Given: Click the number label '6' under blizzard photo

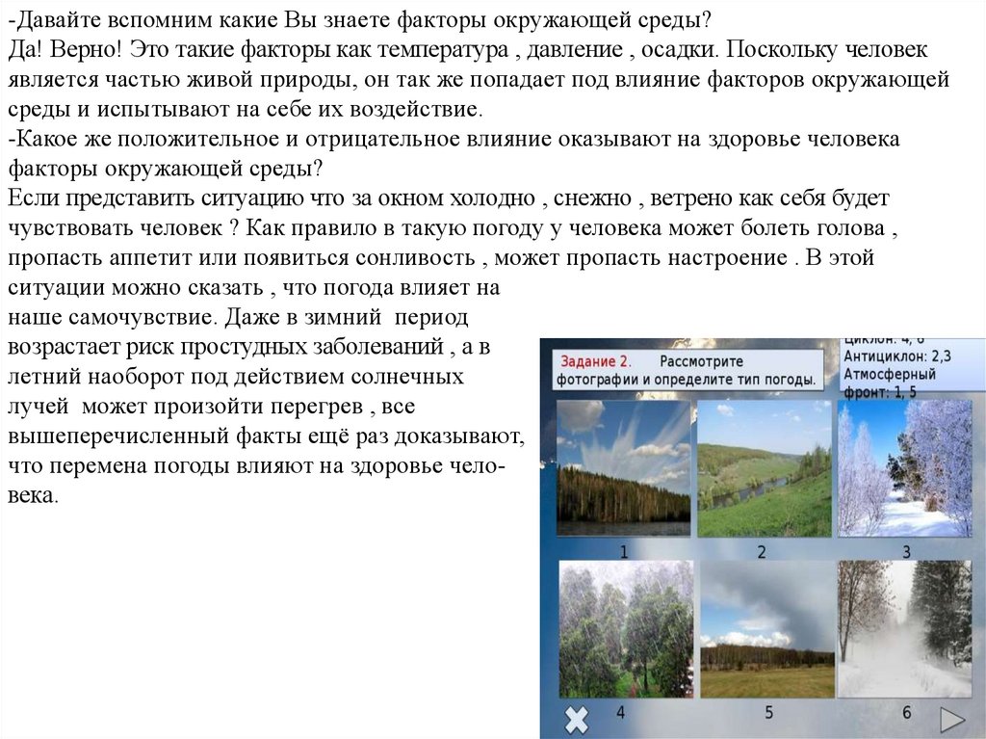Looking at the screenshot, I should [906, 713].
